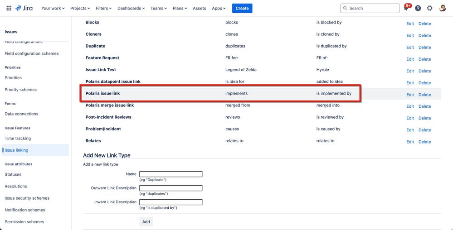Open Field configuration schemes in sidebar
453x230 pixels.
pyautogui.click(x=31, y=53)
